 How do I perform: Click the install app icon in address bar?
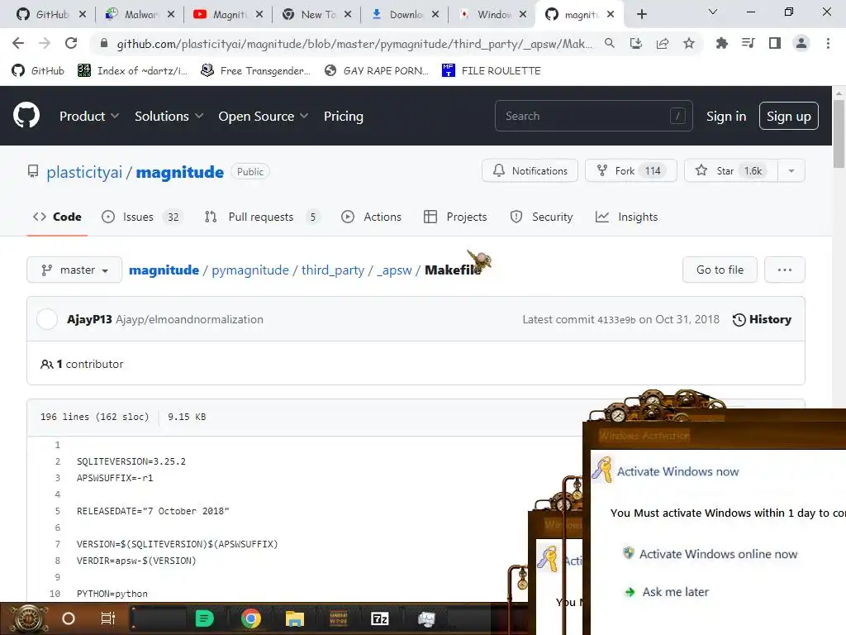click(x=636, y=43)
